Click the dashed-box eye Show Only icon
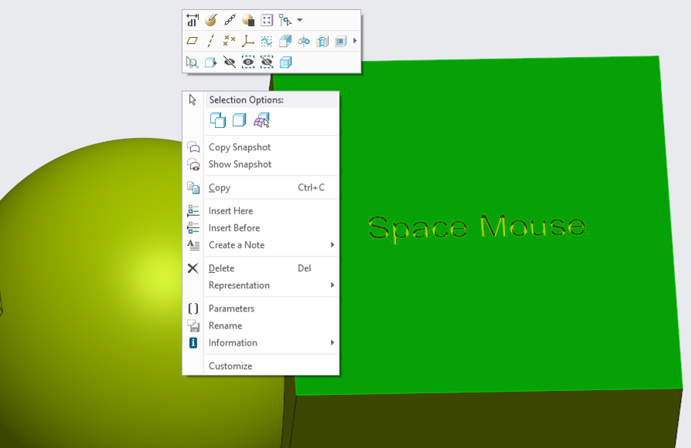The image size is (691, 448). pyautogui.click(x=248, y=62)
